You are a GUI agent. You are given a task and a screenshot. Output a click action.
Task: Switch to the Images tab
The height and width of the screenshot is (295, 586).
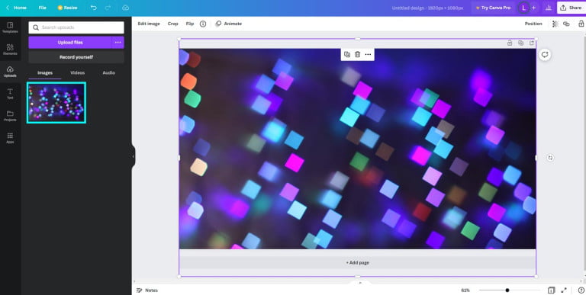tap(45, 73)
